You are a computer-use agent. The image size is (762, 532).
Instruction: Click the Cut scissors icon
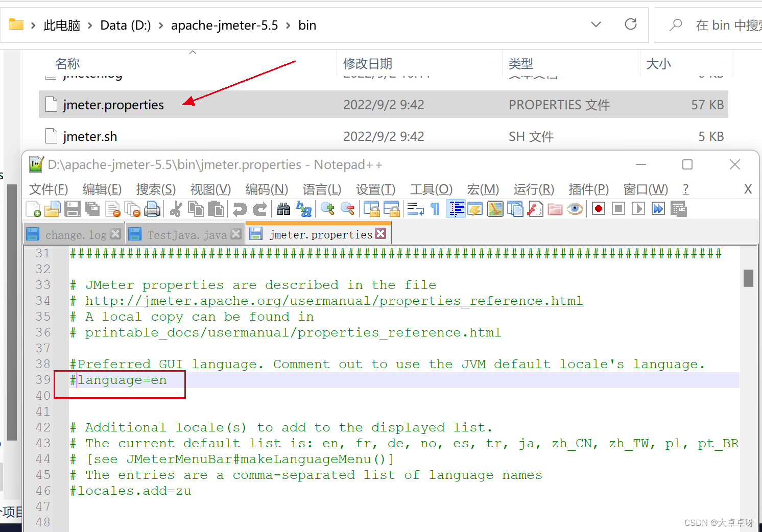(x=176, y=209)
